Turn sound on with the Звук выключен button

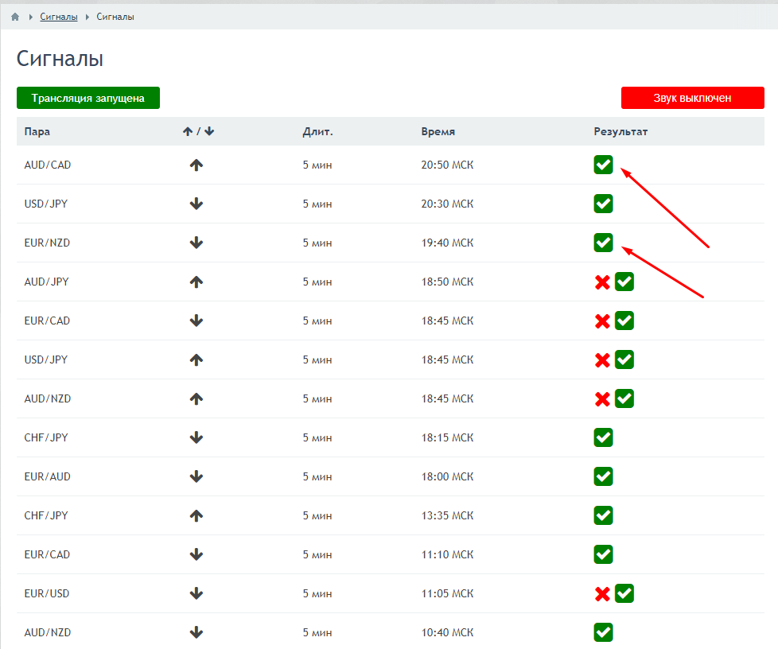point(693,98)
